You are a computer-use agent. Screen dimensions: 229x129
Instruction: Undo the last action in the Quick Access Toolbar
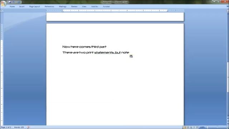[x=14, y=2]
